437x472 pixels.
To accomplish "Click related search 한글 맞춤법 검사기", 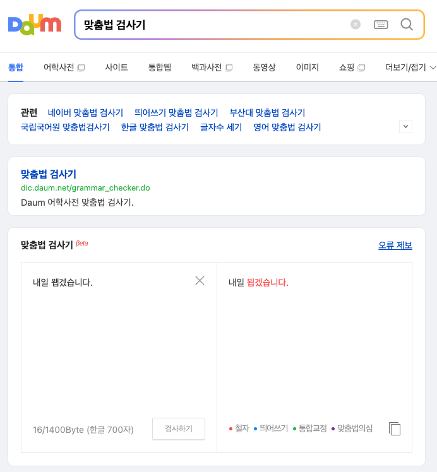I will tap(155, 127).
